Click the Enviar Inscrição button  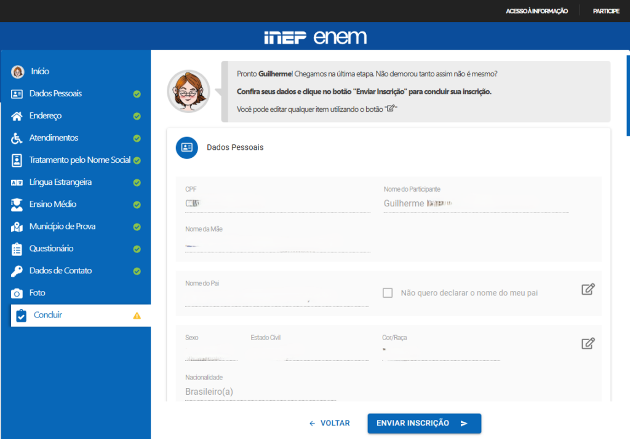click(425, 424)
